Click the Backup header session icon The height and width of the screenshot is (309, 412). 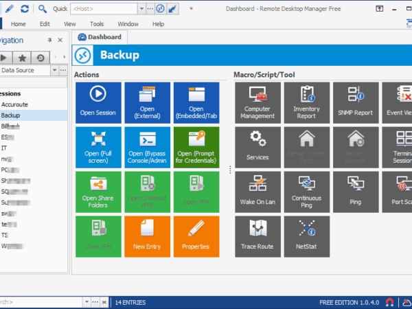coord(83,56)
